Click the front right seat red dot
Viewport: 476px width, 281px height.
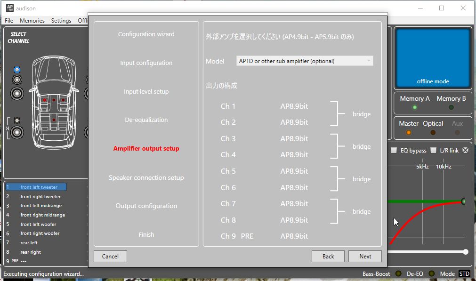63,100
